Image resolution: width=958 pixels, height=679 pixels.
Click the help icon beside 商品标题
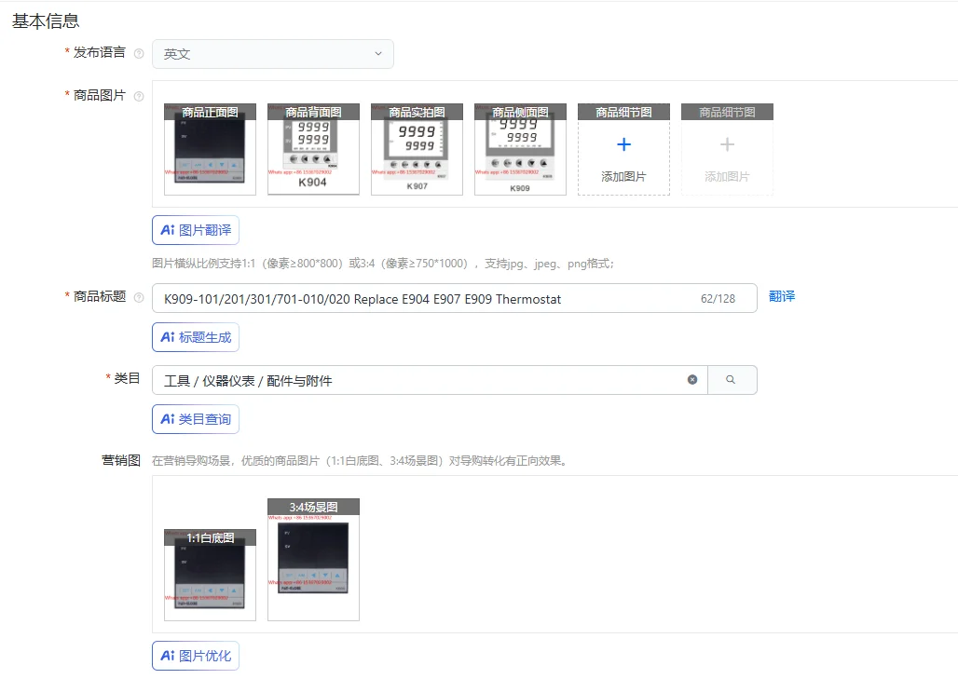click(x=139, y=297)
